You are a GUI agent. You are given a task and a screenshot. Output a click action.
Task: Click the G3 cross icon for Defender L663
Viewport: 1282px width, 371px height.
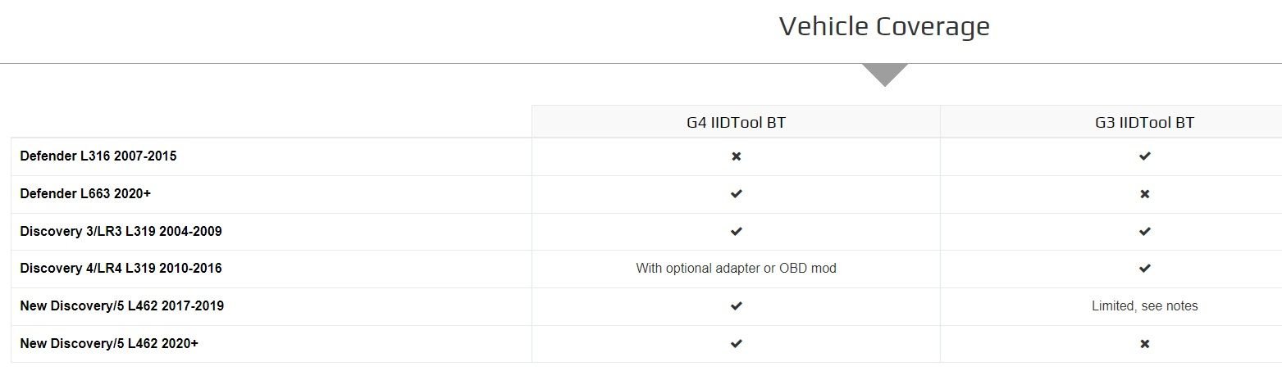pos(1144,194)
